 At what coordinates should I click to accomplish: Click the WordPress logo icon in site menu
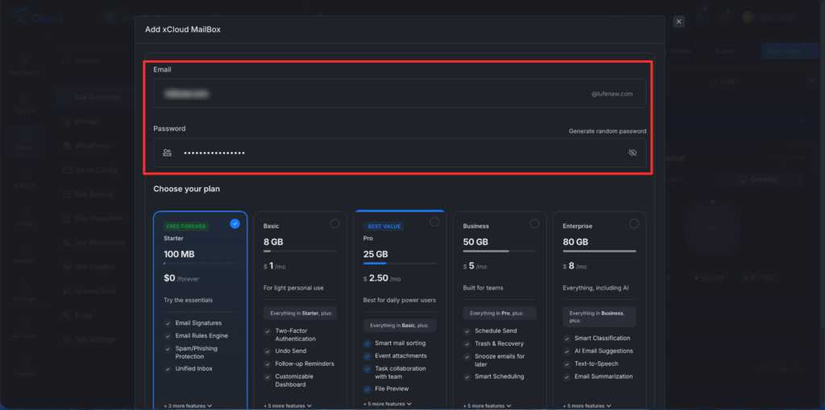pos(67,146)
